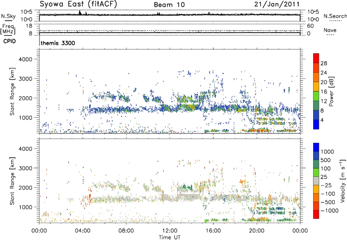Click the 'Power [dB]' colorbar title
Viewport: 347px width, 240px height.
click(x=331, y=91)
